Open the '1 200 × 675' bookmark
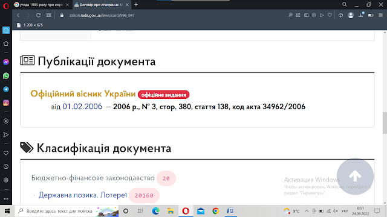The width and height of the screenshot is (387, 217). point(30,25)
